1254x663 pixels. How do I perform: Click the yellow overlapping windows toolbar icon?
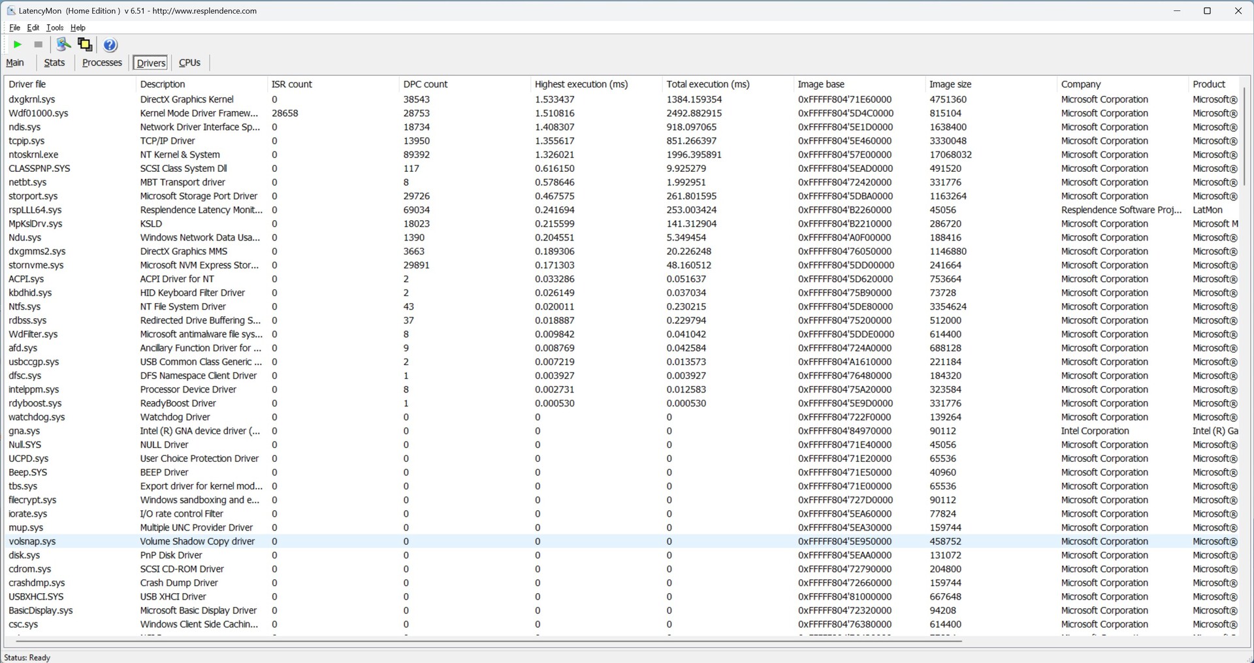[85, 44]
